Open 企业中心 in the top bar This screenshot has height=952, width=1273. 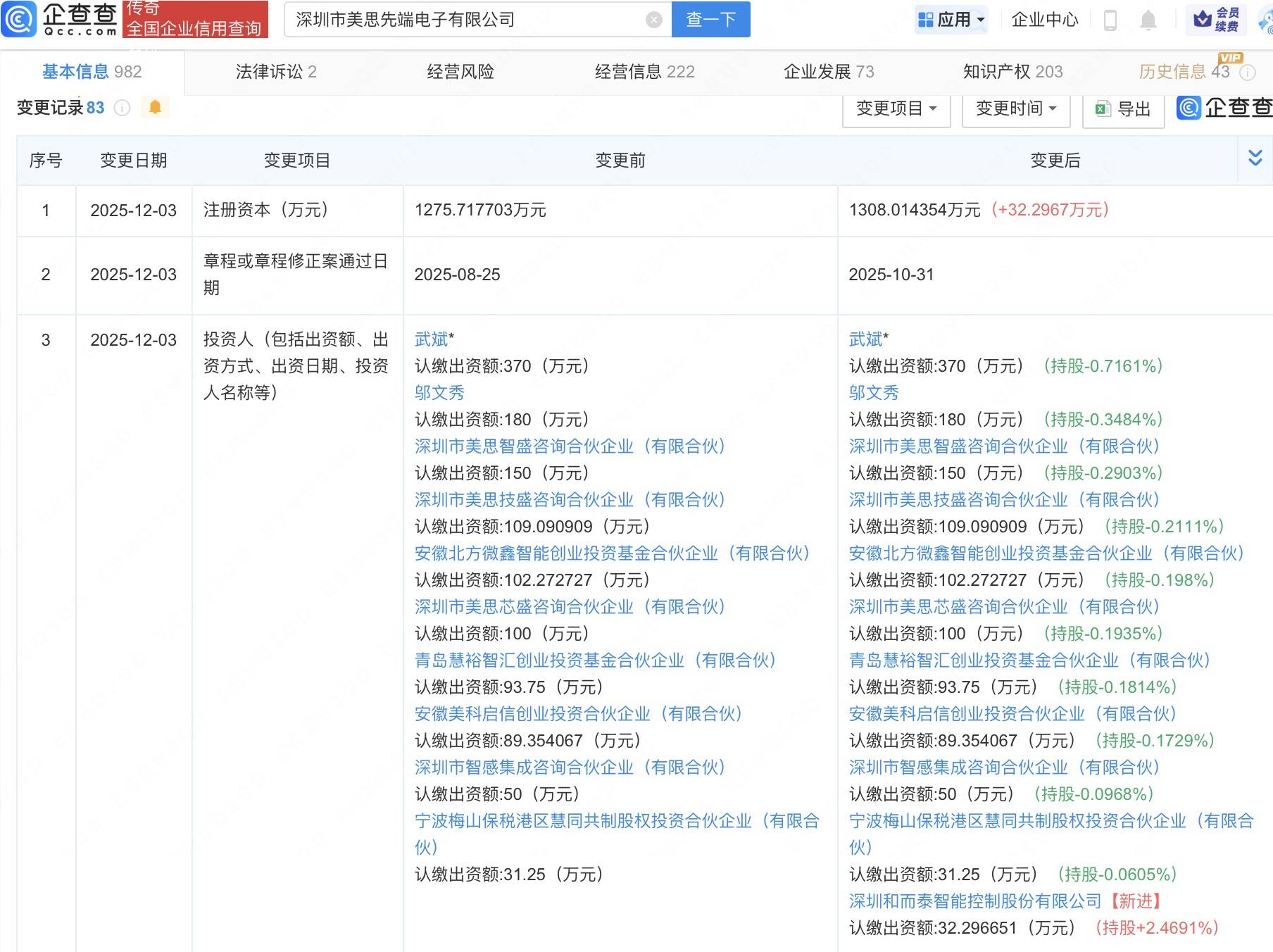click(1044, 20)
